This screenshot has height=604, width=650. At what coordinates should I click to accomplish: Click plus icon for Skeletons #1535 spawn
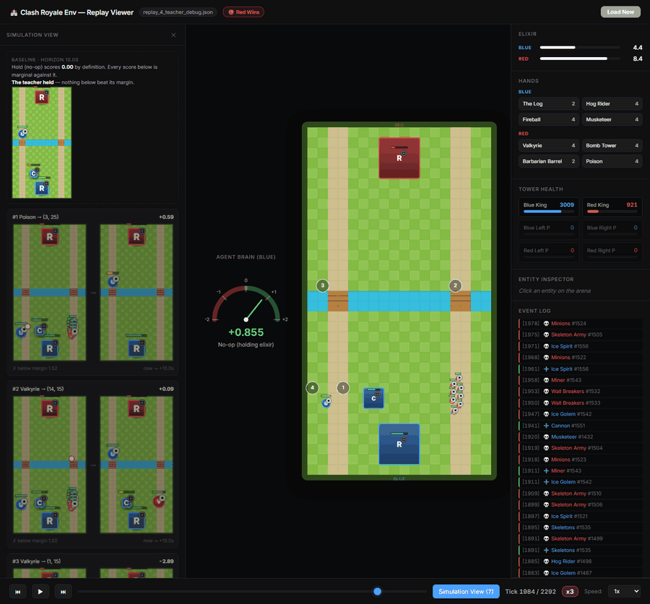pos(547,551)
